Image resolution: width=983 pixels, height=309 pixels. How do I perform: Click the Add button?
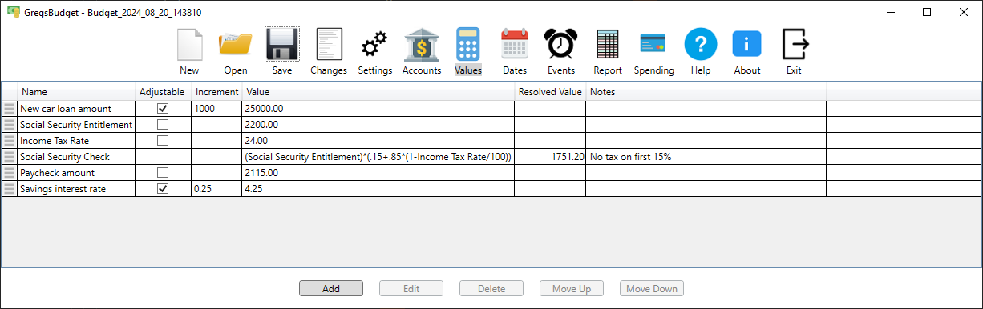[331, 289]
